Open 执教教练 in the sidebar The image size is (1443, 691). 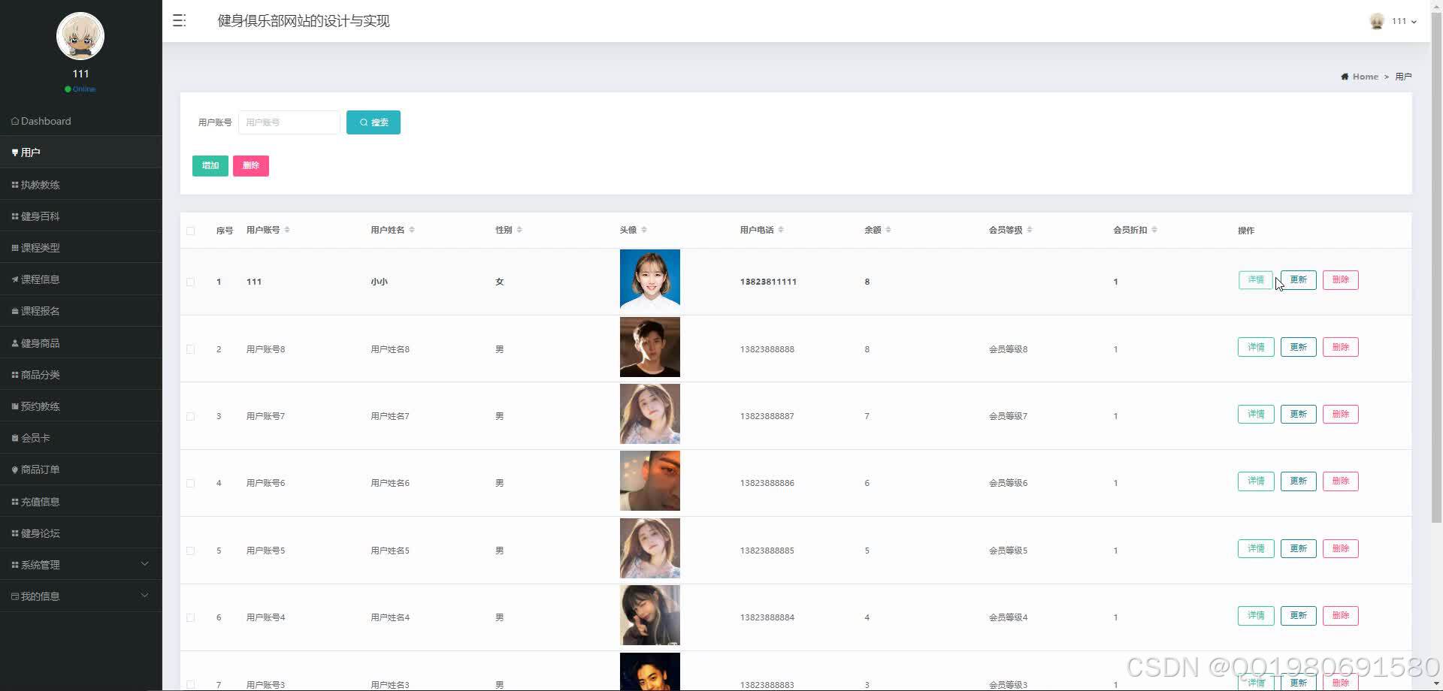click(x=80, y=185)
